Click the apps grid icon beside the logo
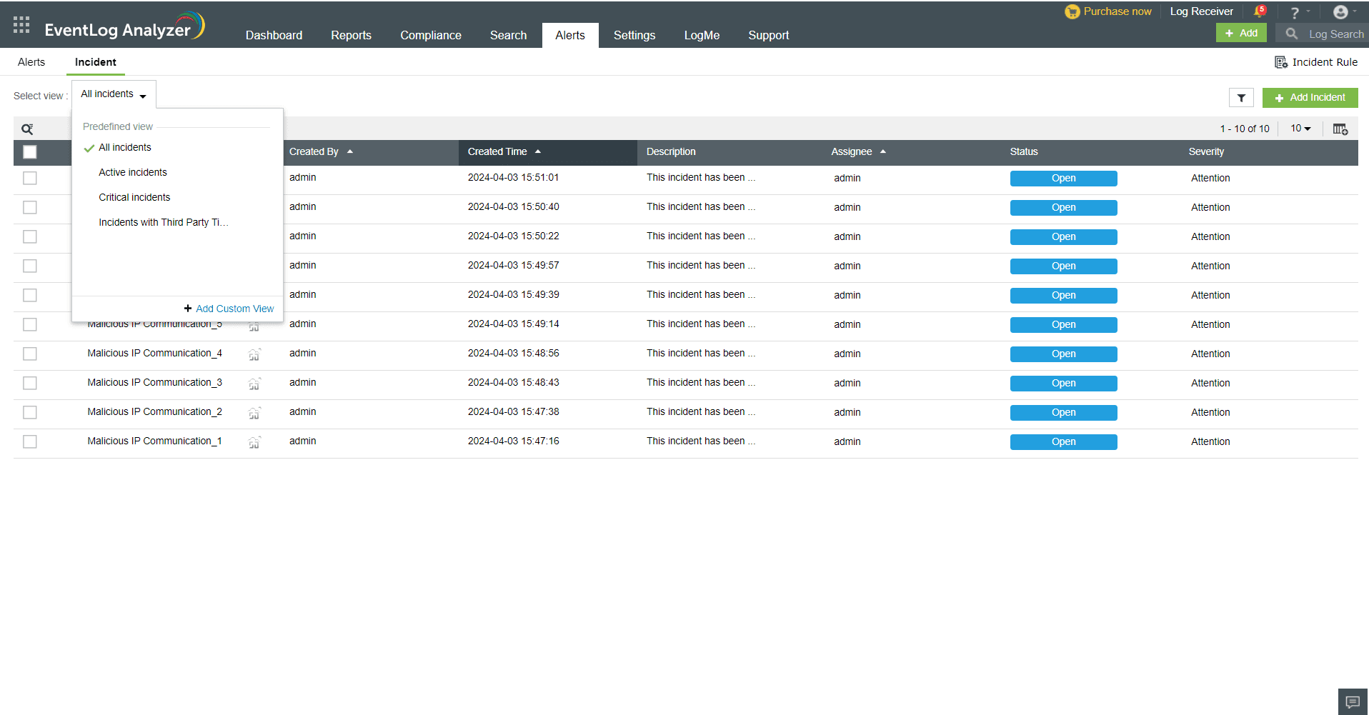The height and width of the screenshot is (715, 1369). point(21,24)
